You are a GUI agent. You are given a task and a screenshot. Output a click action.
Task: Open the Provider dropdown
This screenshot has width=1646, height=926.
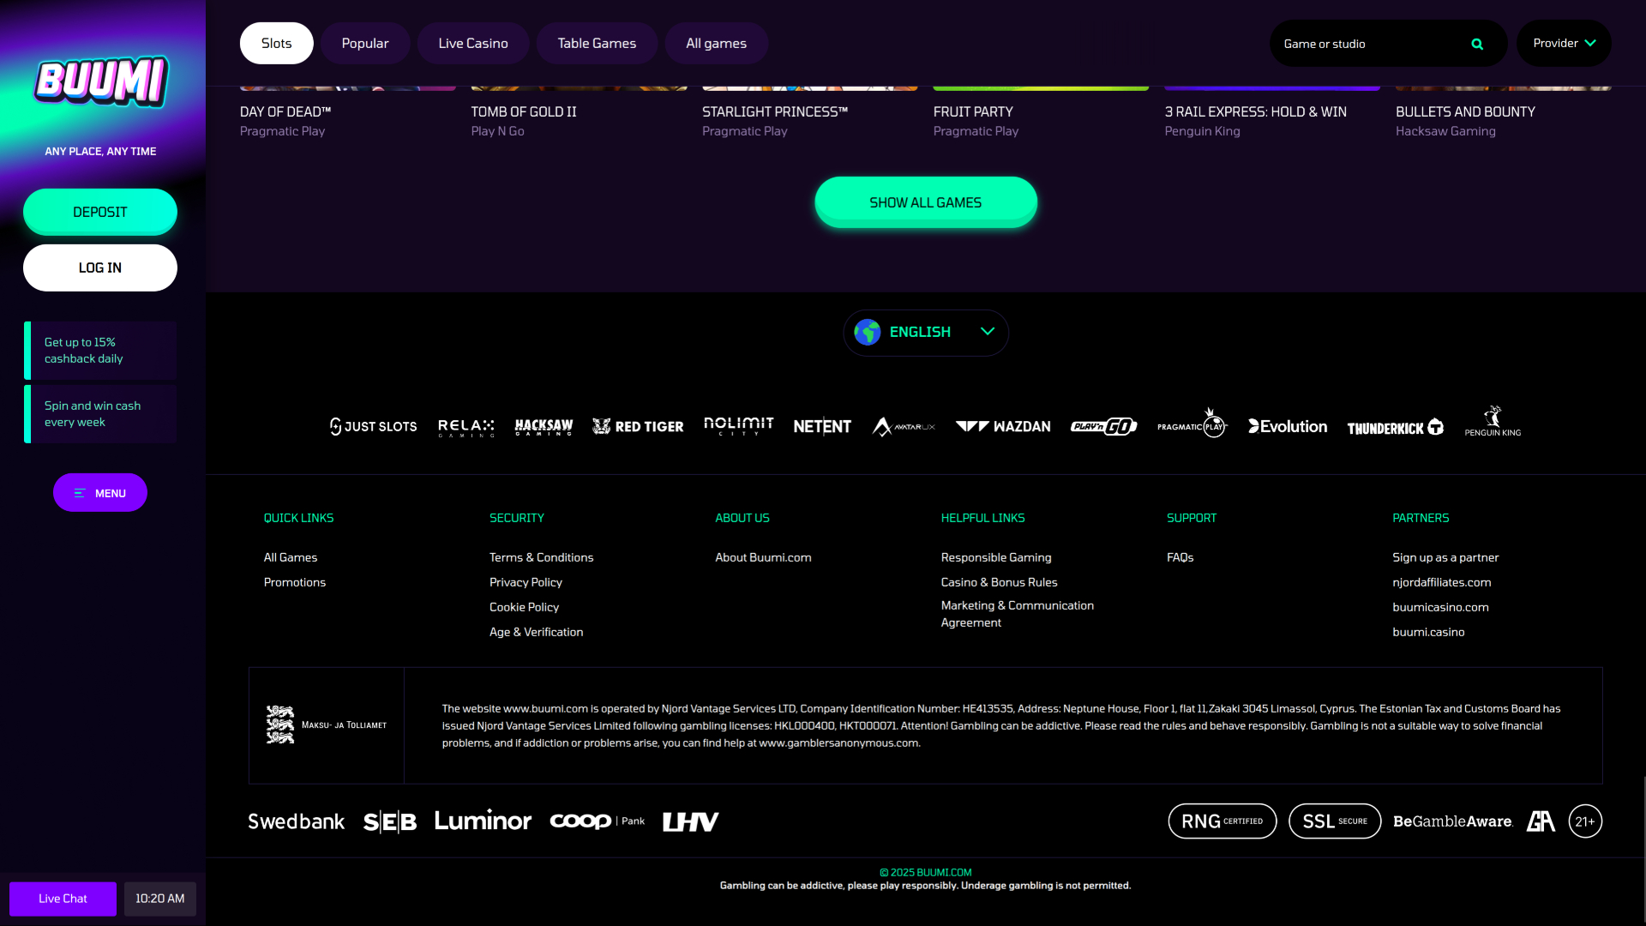1564,44
